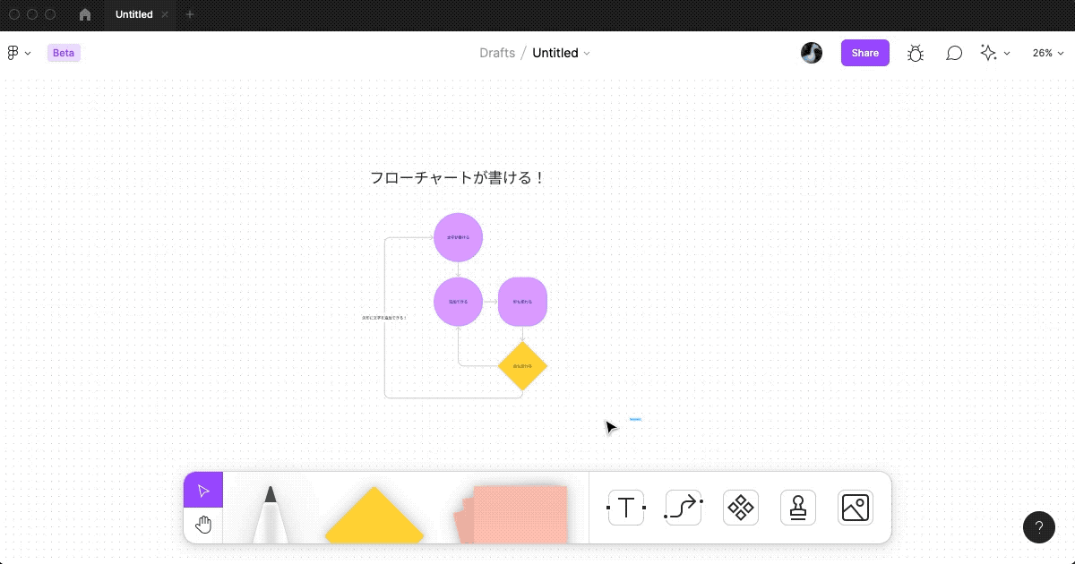Navigate to Drafts breadcrumb
The image size is (1075, 564).
tap(498, 53)
